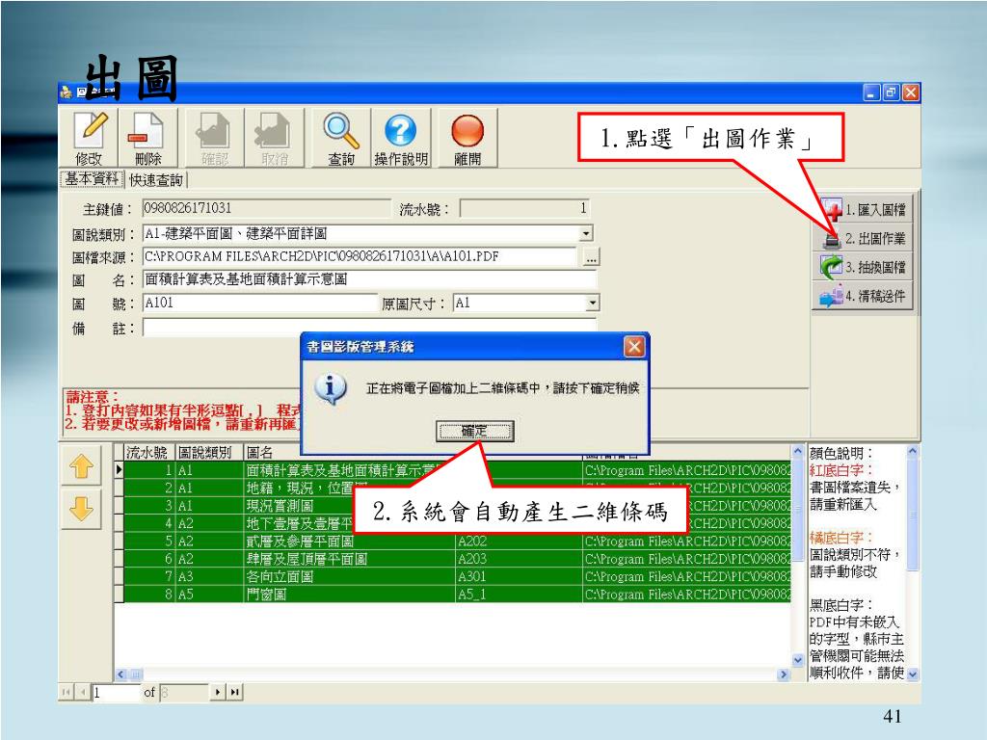987x740 pixels.
Task: Select row 5 貳層及參層平面圖
Action: coord(457,542)
